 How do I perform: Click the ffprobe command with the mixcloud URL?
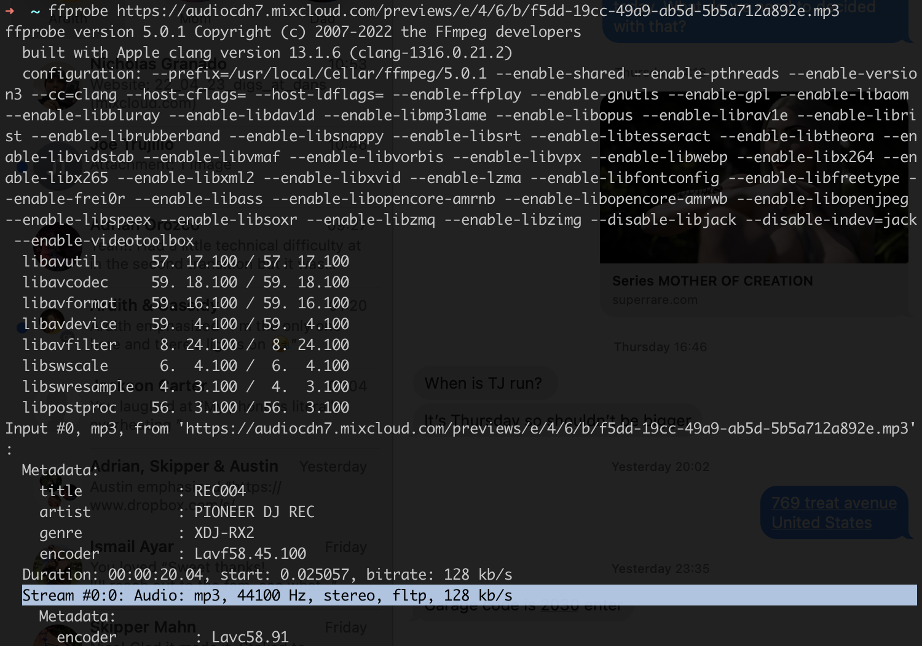tap(444, 11)
